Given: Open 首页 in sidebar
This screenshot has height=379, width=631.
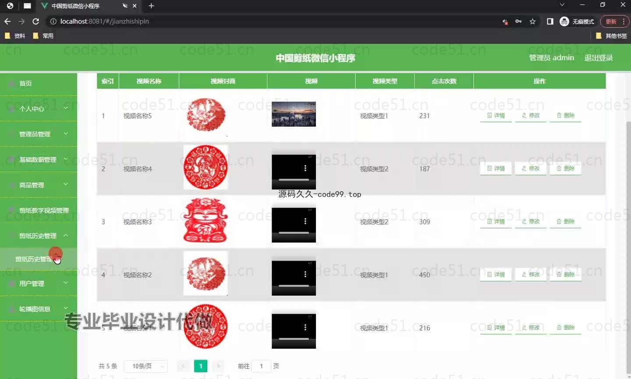Looking at the screenshot, I should 39,83.
